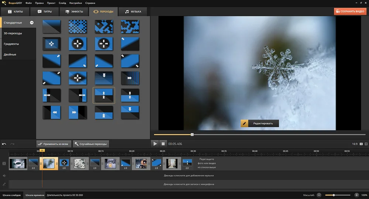Click the microphone track icon
Image resolution: width=369 pixels, height=199 pixels.
point(4,184)
